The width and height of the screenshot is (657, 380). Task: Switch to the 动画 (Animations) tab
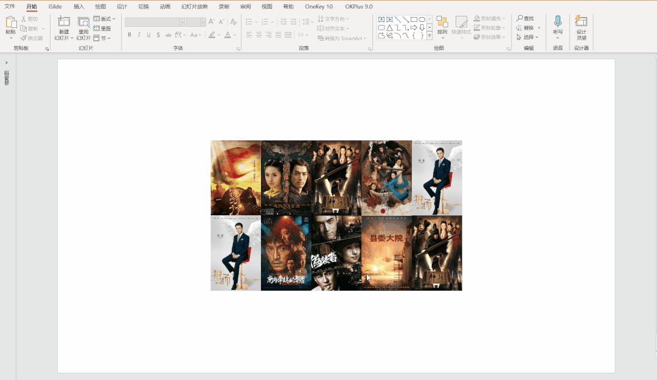(x=165, y=6)
